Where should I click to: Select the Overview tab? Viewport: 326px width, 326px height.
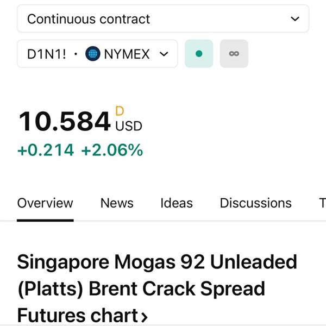(x=45, y=203)
